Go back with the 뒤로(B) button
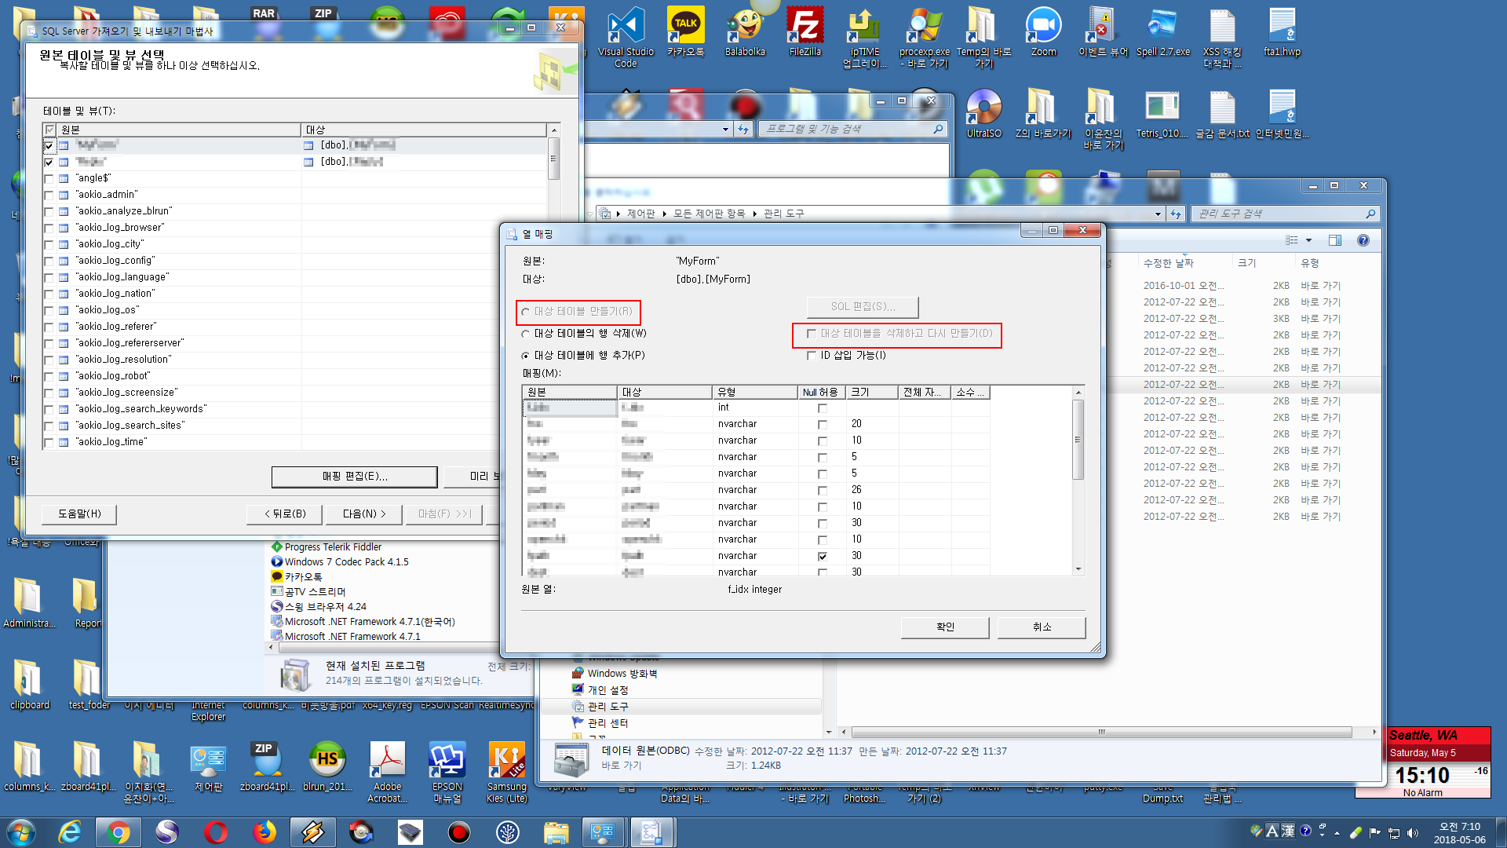Viewport: 1507px width, 848px height. [x=285, y=514]
